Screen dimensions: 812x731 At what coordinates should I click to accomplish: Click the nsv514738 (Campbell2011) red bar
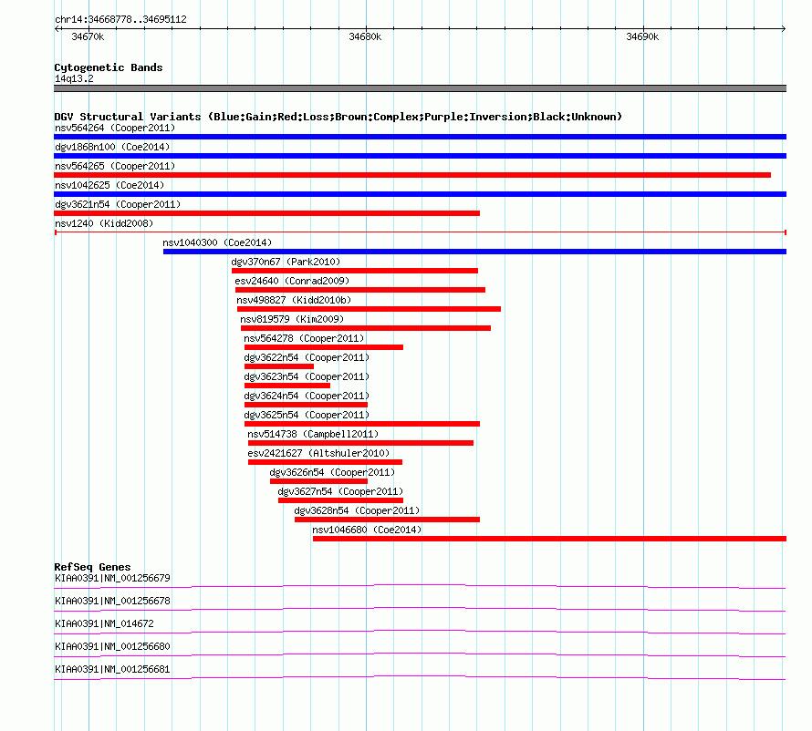pos(361,443)
